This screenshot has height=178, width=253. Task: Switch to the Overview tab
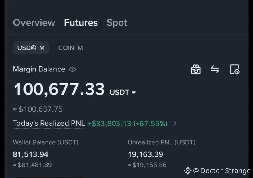[34, 23]
